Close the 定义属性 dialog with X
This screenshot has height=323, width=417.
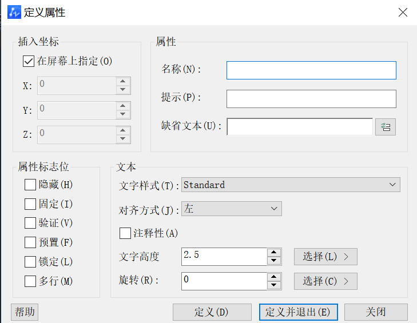tap(403, 12)
